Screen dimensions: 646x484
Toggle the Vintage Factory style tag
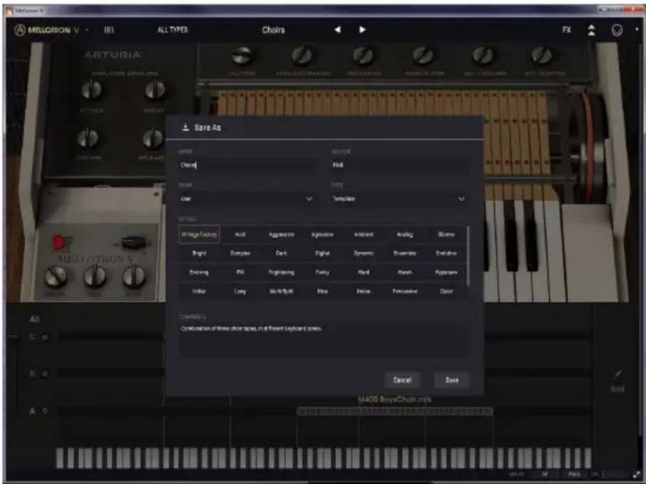click(x=199, y=235)
